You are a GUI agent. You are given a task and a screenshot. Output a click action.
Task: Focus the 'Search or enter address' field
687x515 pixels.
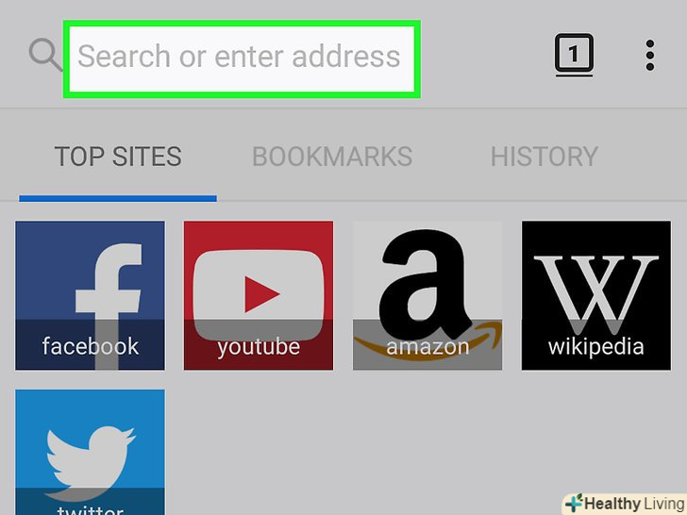coord(242,58)
